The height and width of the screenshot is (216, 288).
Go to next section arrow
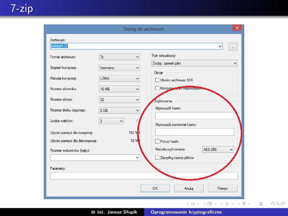click(249, 204)
